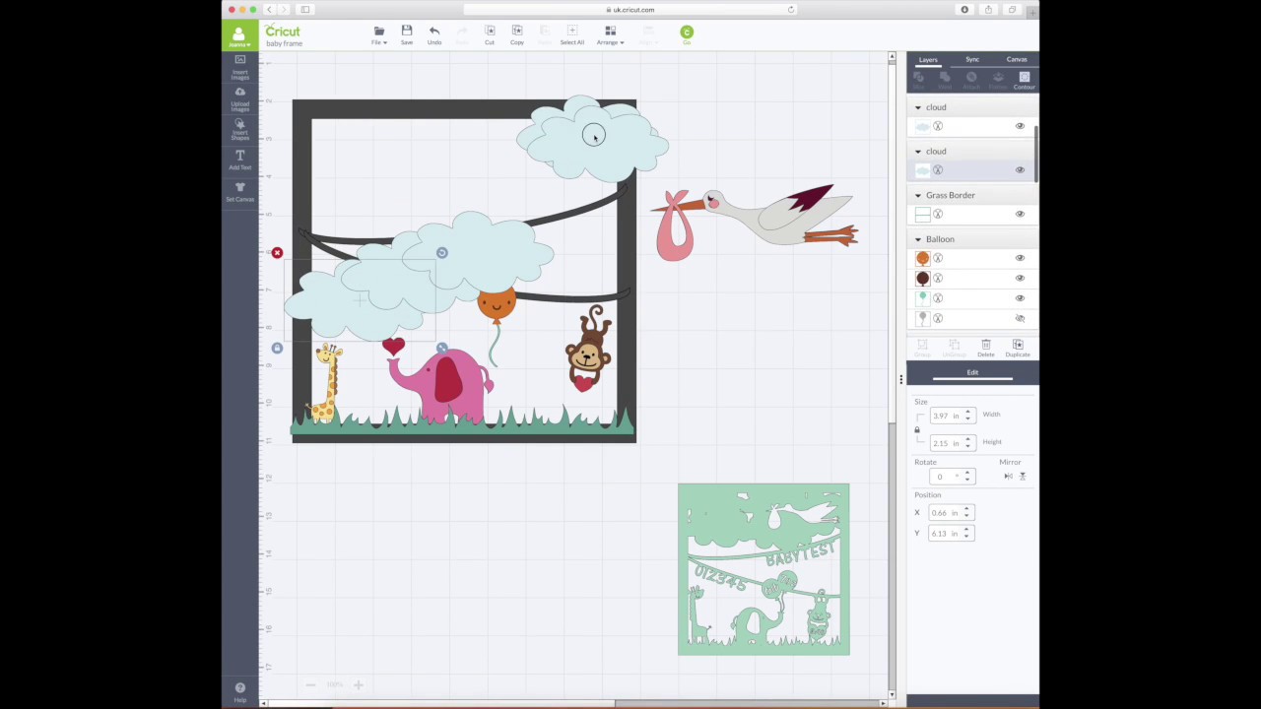Select the Edit tab
The height and width of the screenshot is (709, 1261).
pyautogui.click(x=972, y=373)
